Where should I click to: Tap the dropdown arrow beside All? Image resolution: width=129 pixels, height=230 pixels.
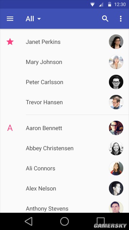tap(39, 19)
